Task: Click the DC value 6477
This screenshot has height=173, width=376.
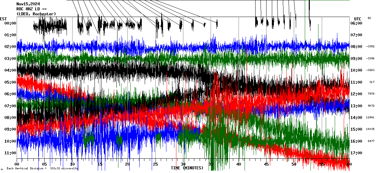Action: pyautogui.click(x=371, y=141)
